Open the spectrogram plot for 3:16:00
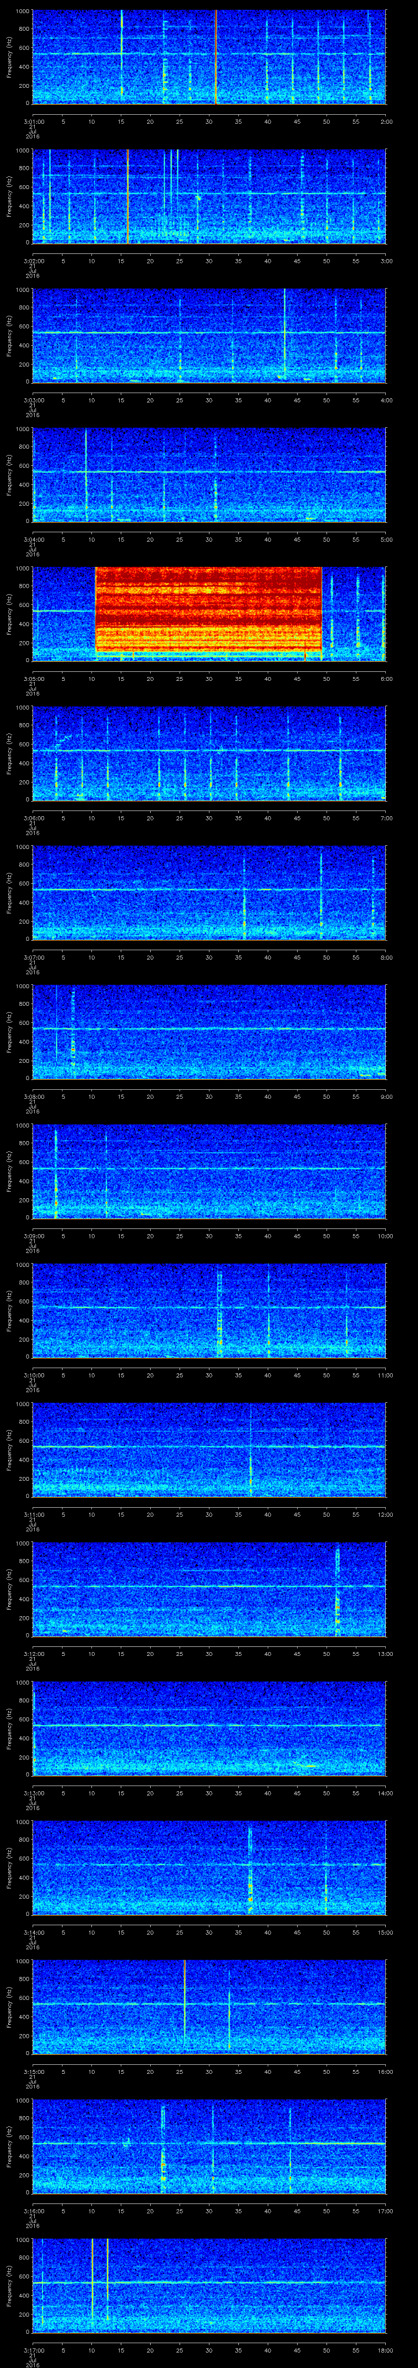The width and height of the screenshot is (418, 2368). point(209,2146)
